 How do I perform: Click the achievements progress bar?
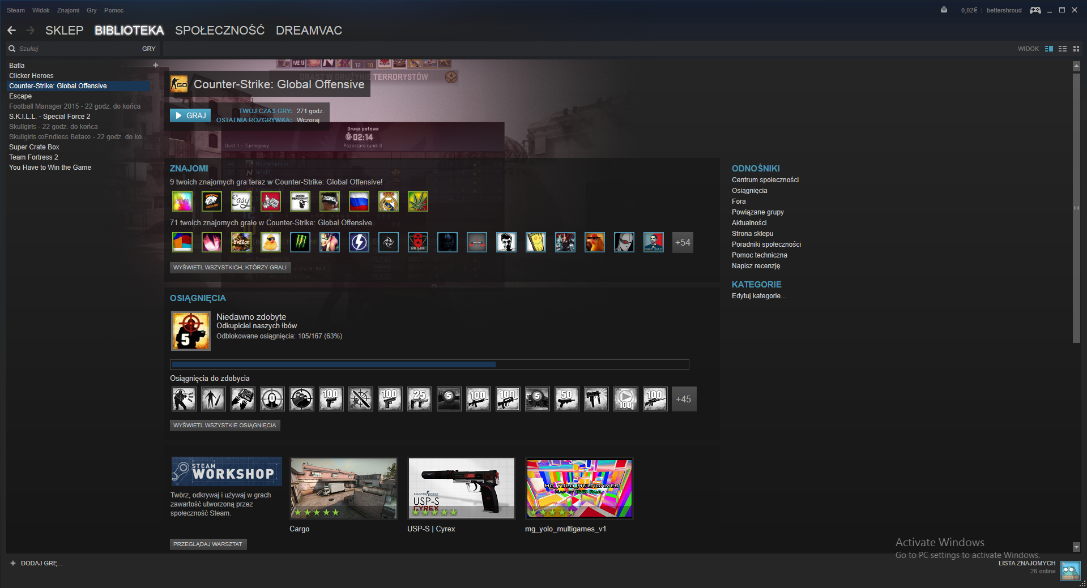coord(429,364)
